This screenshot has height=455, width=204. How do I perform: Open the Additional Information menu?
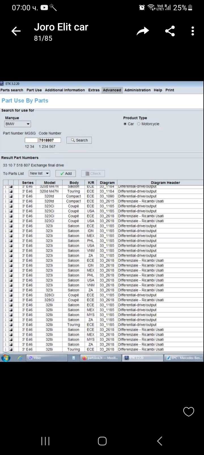(65, 90)
